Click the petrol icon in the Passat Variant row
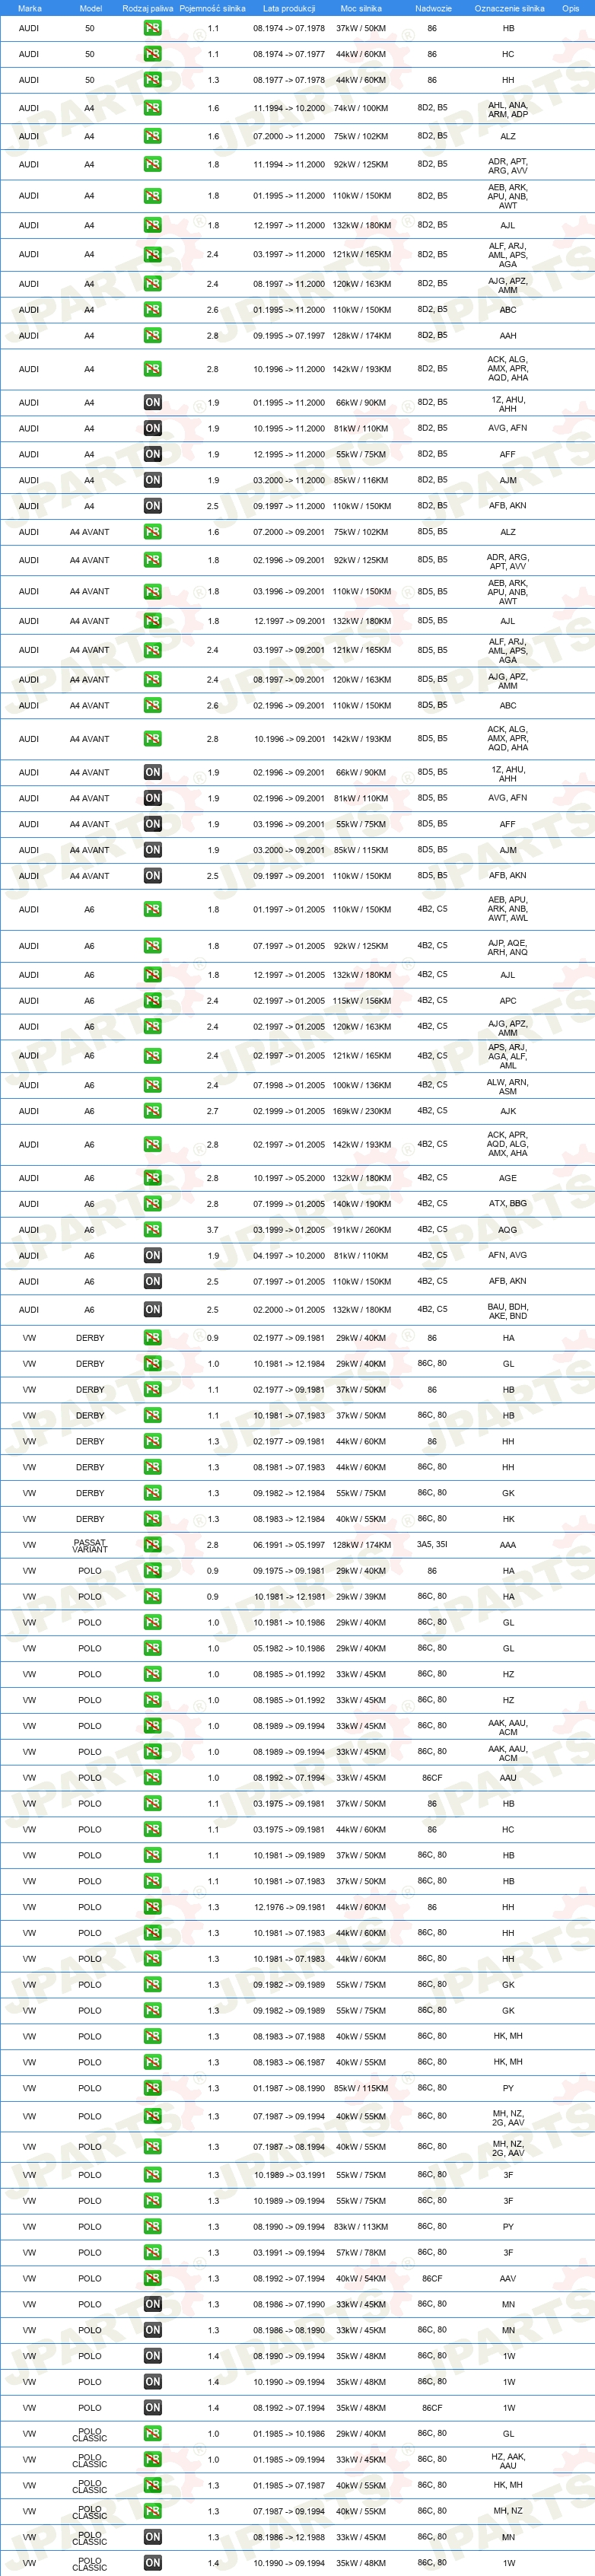The height and width of the screenshot is (2576, 595). point(152,1545)
